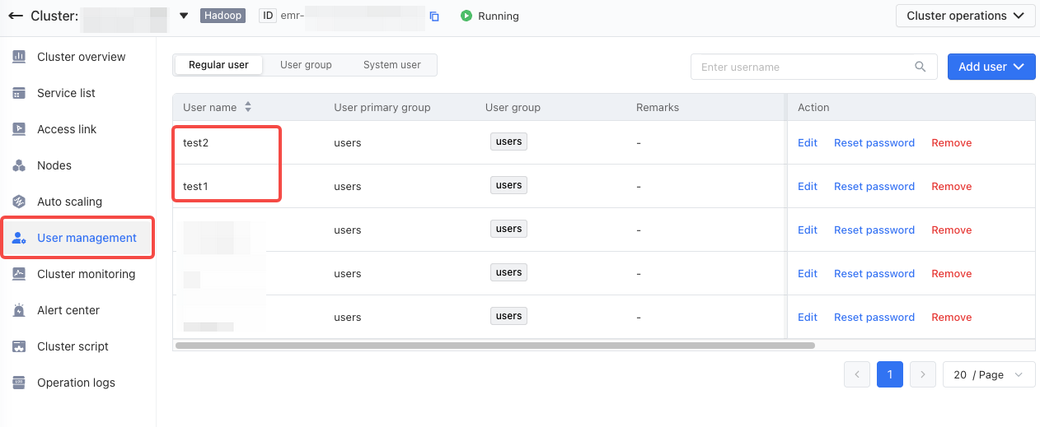This screenshot has height=427, width=1040.
Task: Remove user test1
Action: click(x=952, y=186)
